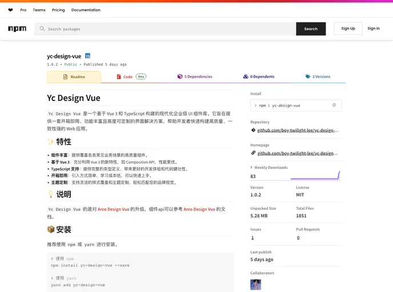Click the Readme document icon
The width and height of the screenshot is (393, 292).
66,77
